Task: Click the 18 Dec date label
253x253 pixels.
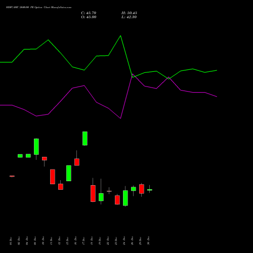Action: (x=92, y=241)
